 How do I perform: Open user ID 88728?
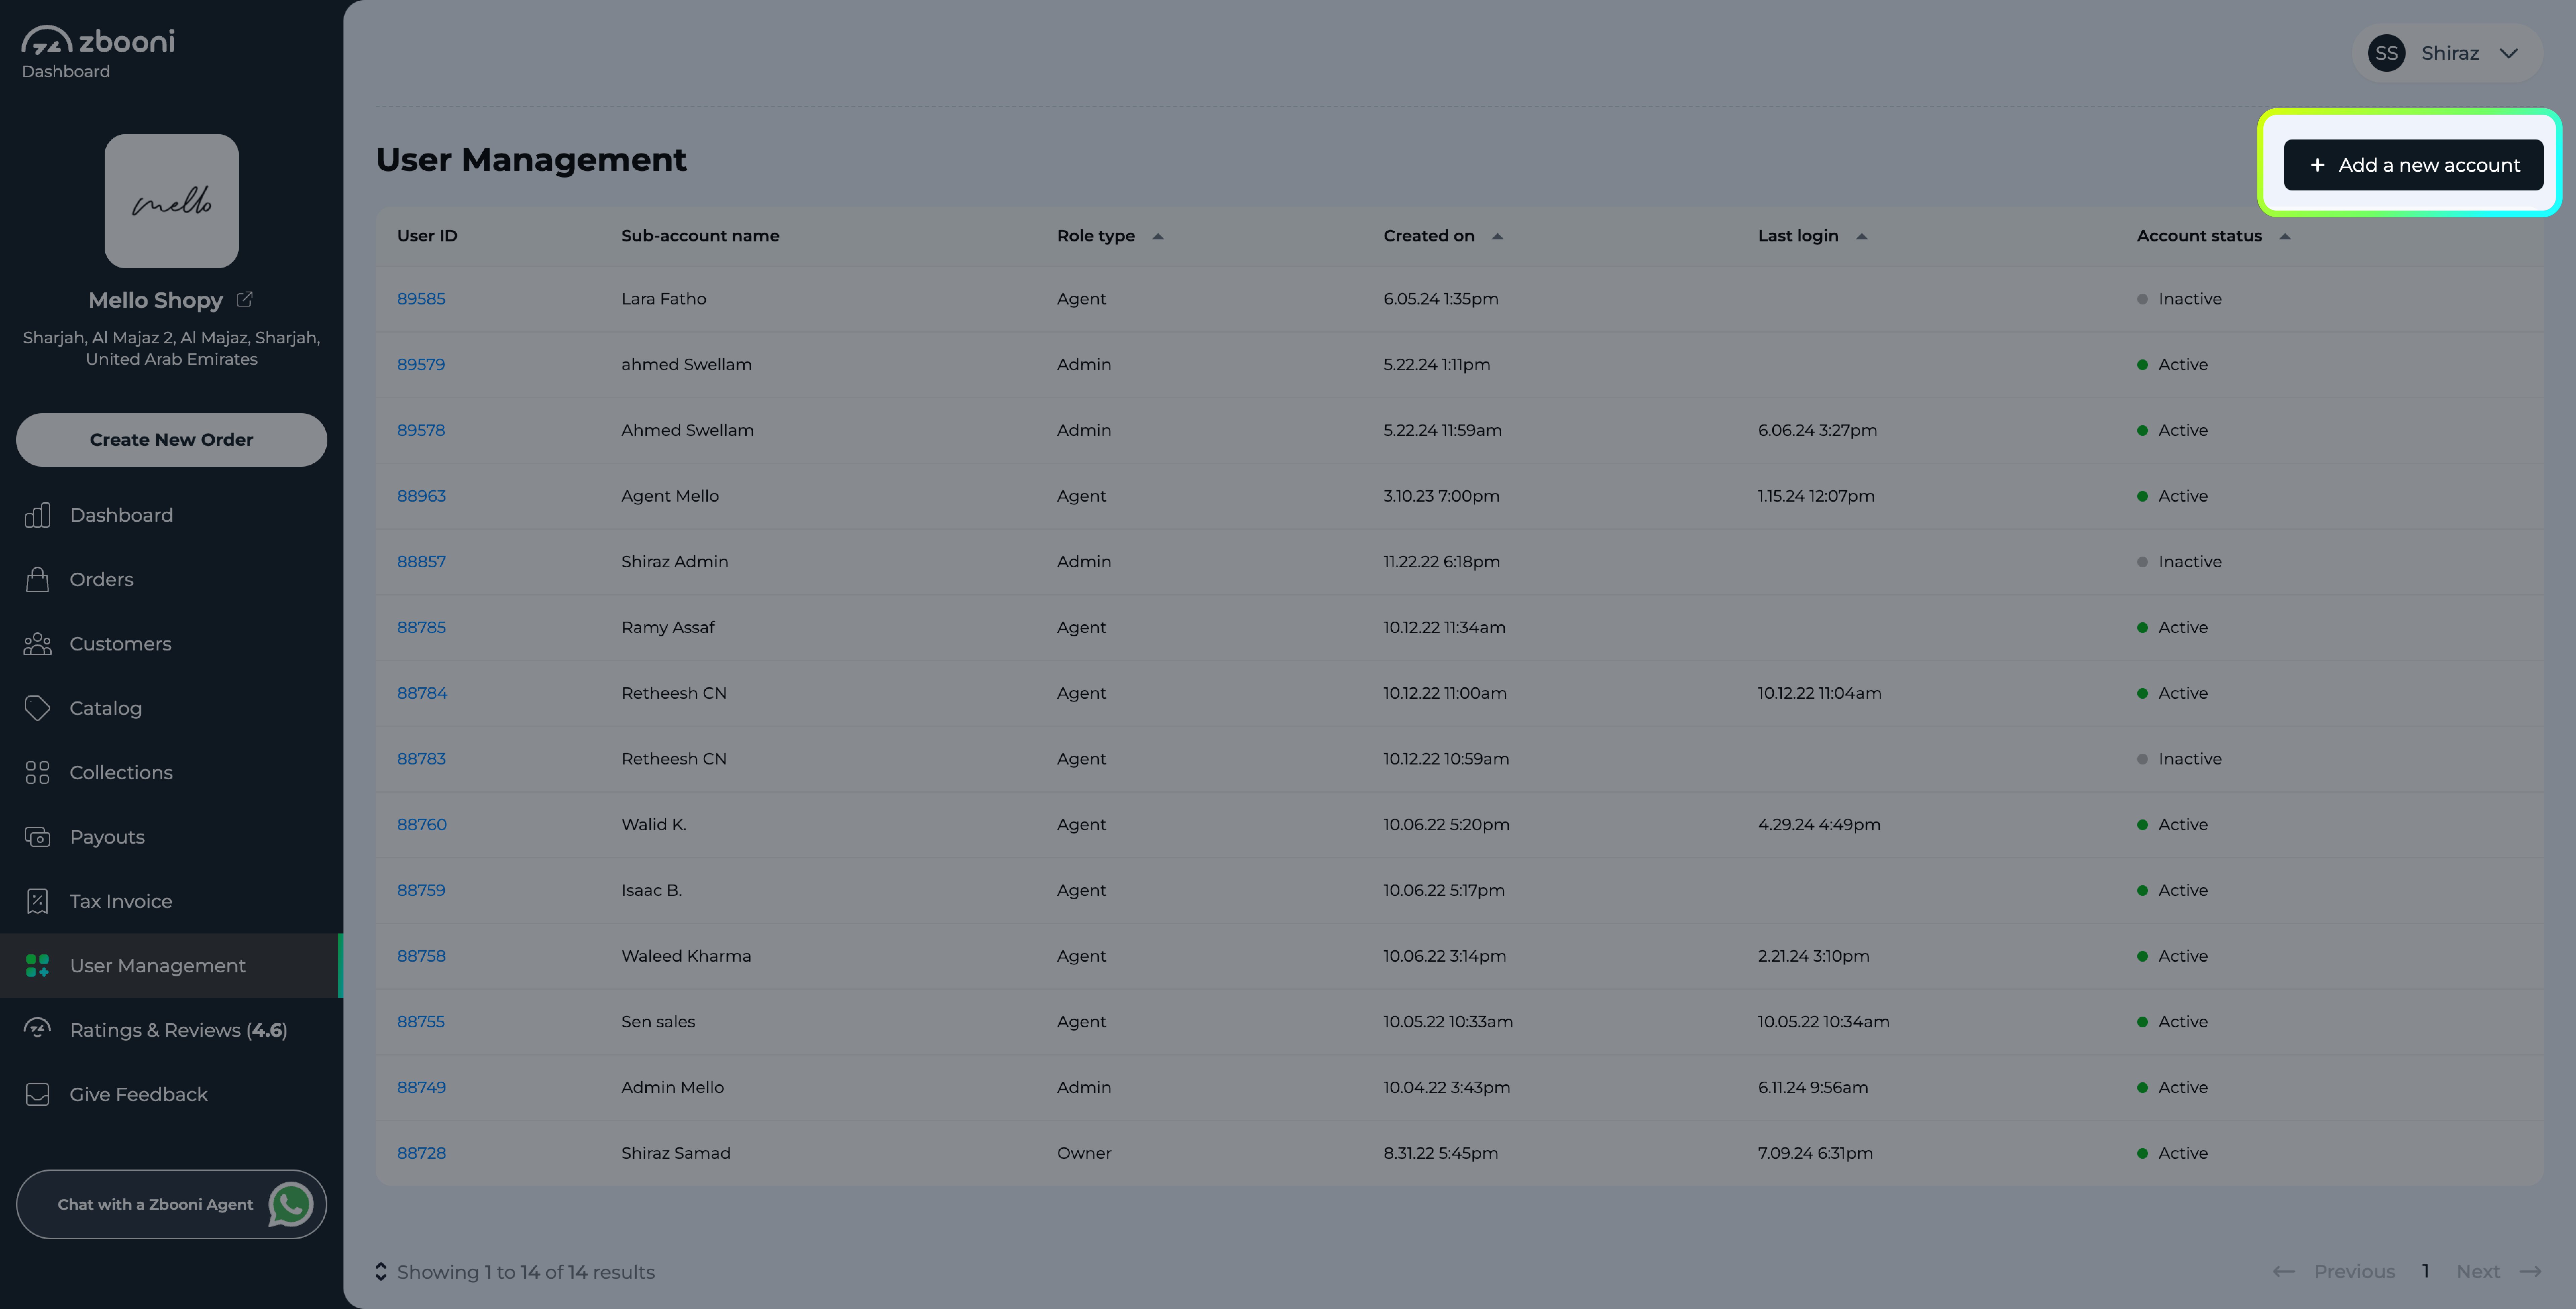point(421,1153)
